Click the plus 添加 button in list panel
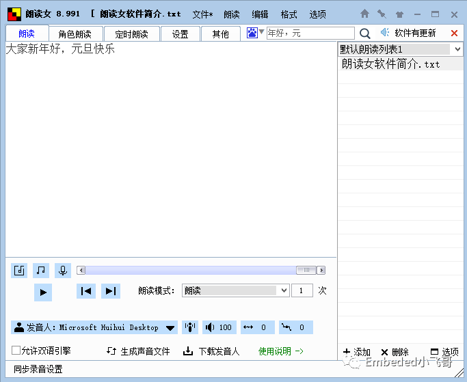 (x=357, y=352)
